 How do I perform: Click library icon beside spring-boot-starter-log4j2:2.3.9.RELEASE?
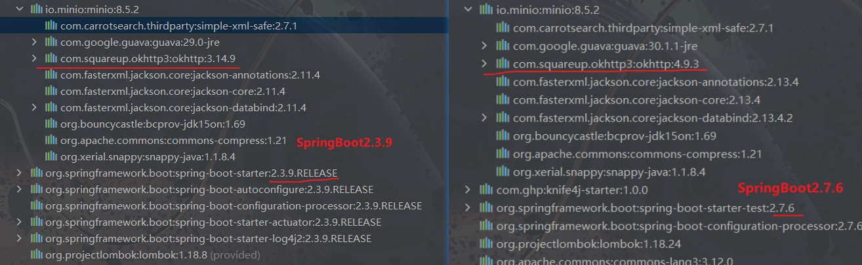[35, 239]
